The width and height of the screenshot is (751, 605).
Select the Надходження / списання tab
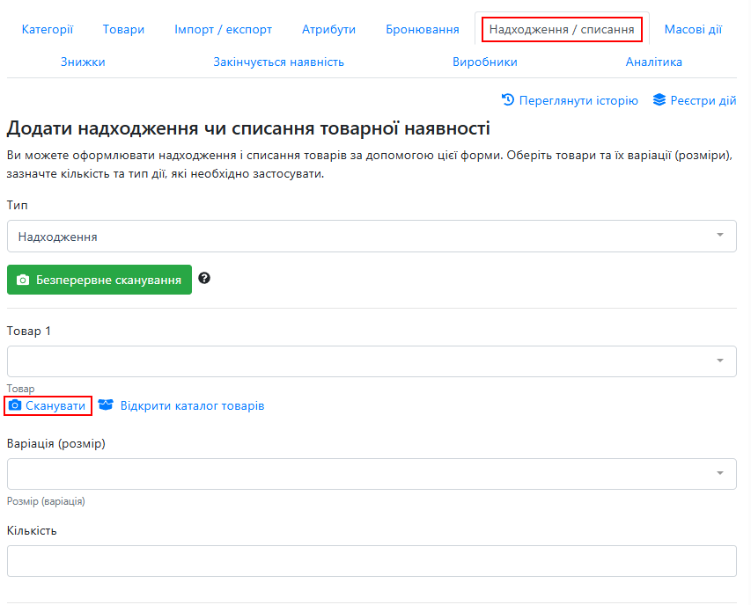562,30
